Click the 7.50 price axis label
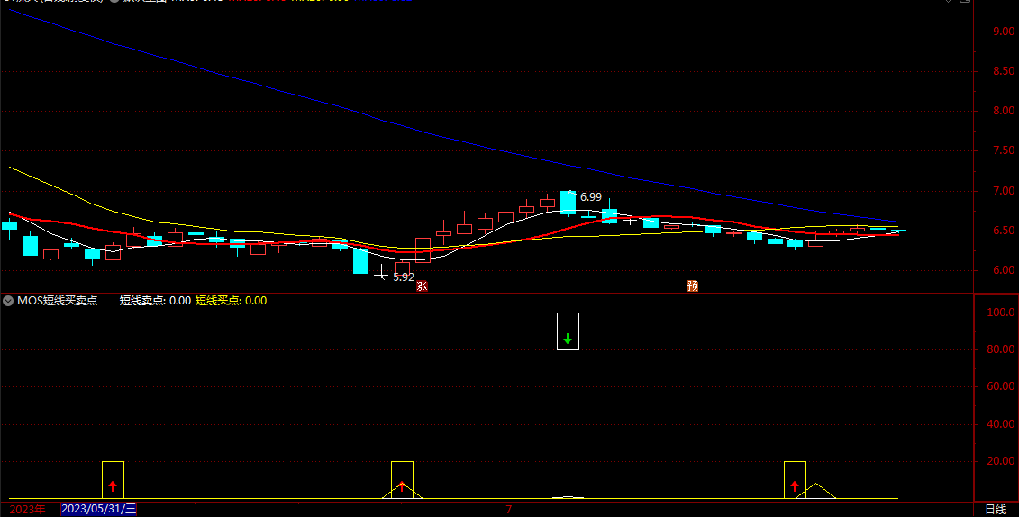 pyautogui.click(x=1004, y=150)
